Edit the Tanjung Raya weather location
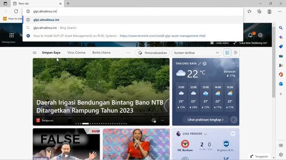Screen dimensions: 286x160 click(200, 64)
